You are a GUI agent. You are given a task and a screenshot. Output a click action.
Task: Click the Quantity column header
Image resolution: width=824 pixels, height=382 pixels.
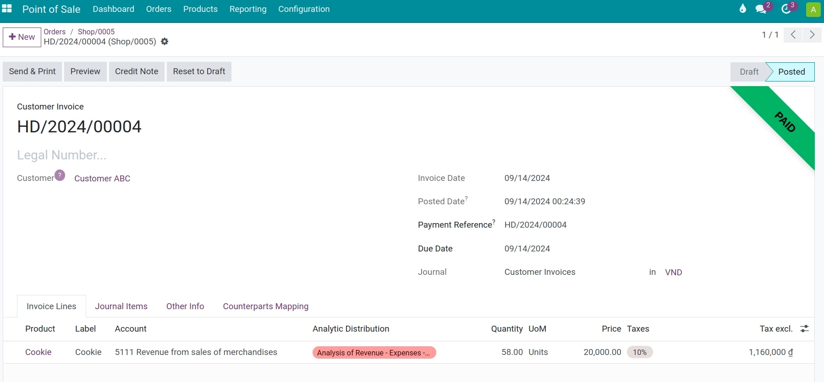point(507,329)
